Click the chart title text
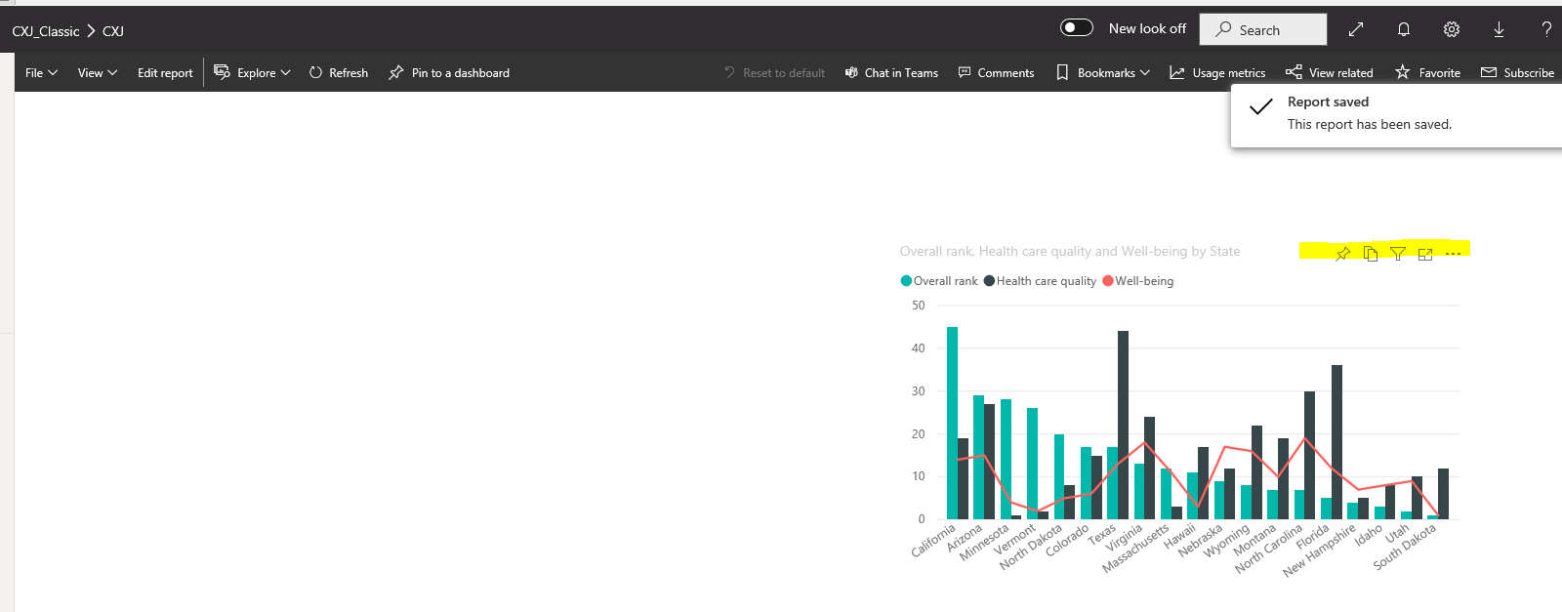 coord(1070,251)
